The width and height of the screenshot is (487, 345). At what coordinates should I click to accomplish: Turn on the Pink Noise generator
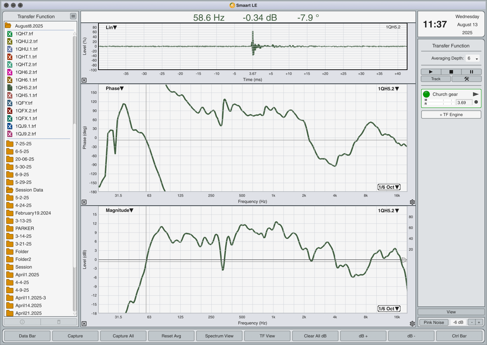tap(433, 322)
